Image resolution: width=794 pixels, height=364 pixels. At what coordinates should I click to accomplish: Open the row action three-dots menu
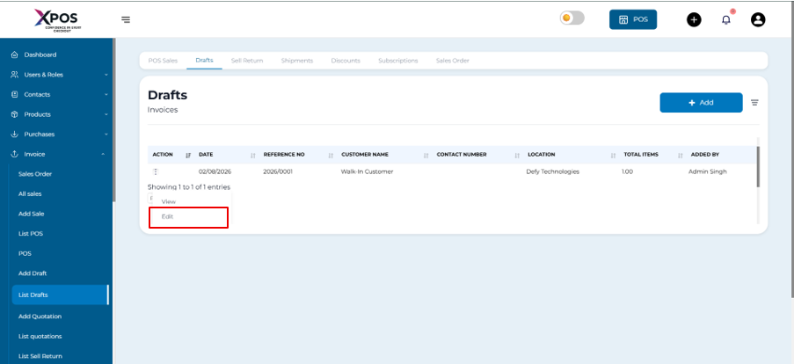pos(156,171)
